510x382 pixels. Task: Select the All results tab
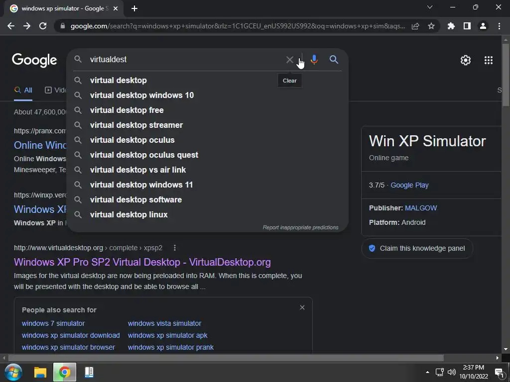(23, 91)
